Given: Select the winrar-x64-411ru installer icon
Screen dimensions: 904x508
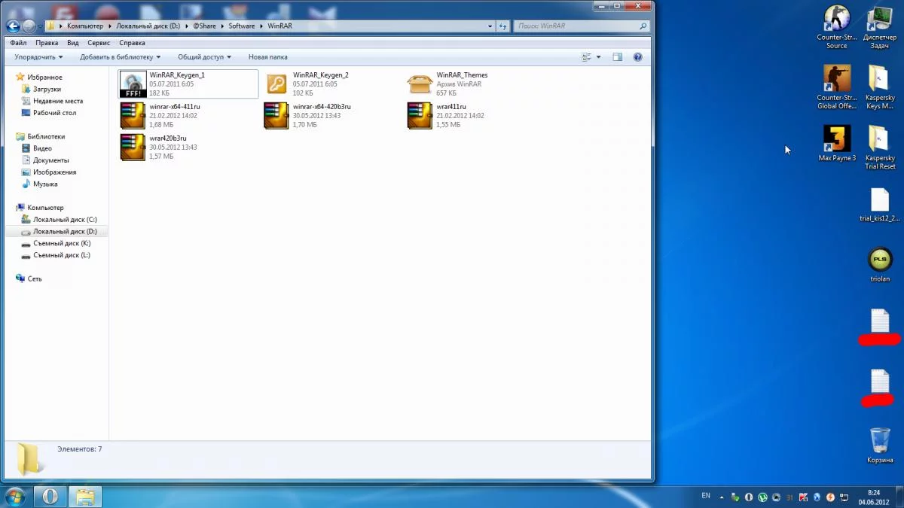Looking at the screenshot, I should [x=133, y=115].
